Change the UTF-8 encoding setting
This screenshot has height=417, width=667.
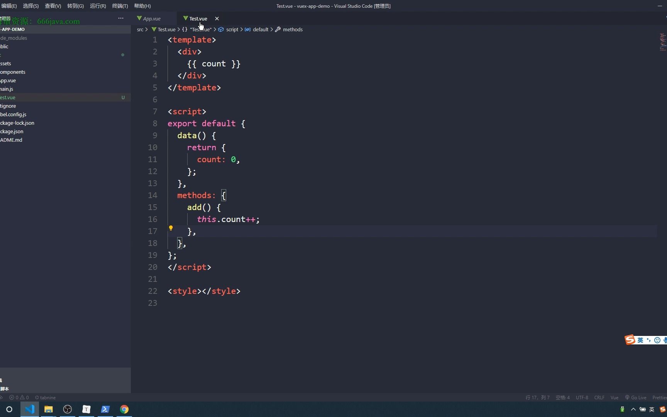[582, 397]
